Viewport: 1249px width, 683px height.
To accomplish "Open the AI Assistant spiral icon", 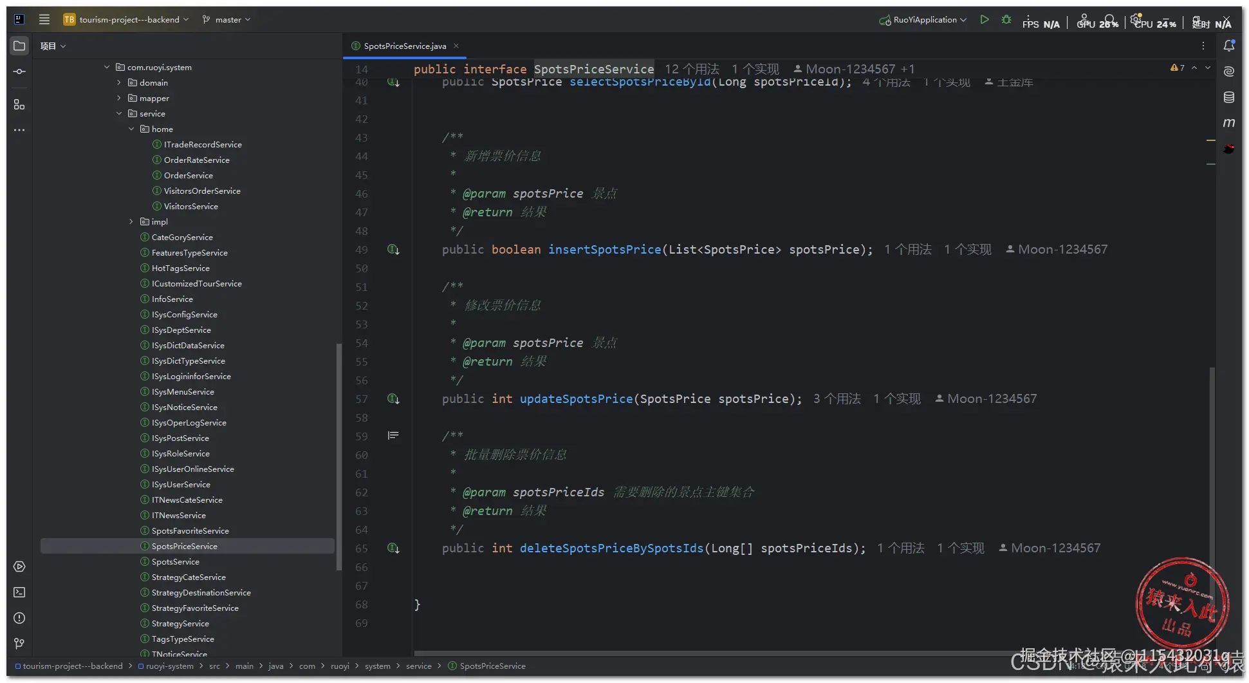I will coord(1229,71).
